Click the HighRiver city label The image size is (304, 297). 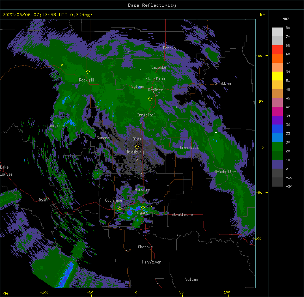(x=152, y=262)
